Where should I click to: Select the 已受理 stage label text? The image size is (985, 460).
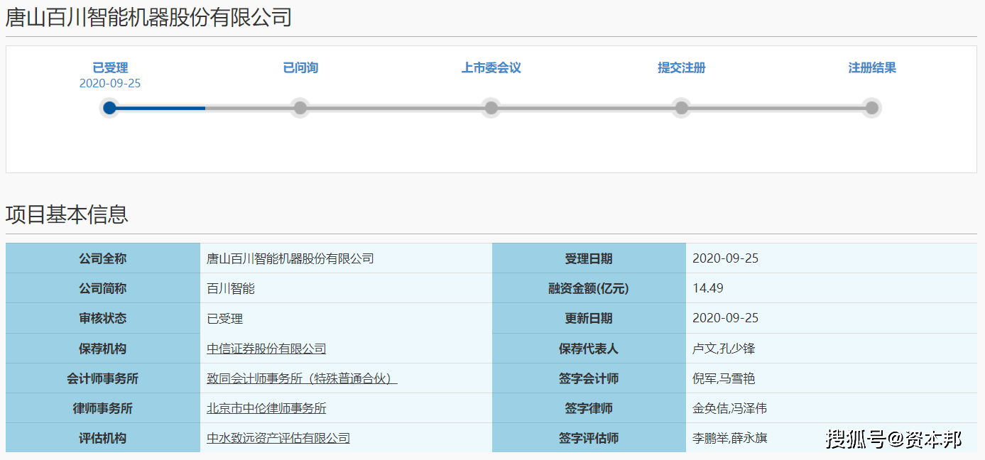click(109, 67)
